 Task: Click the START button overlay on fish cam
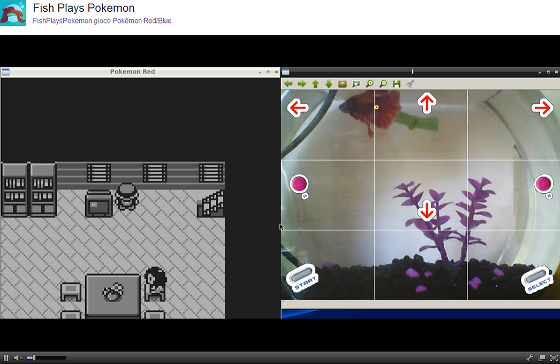point(302,278)
